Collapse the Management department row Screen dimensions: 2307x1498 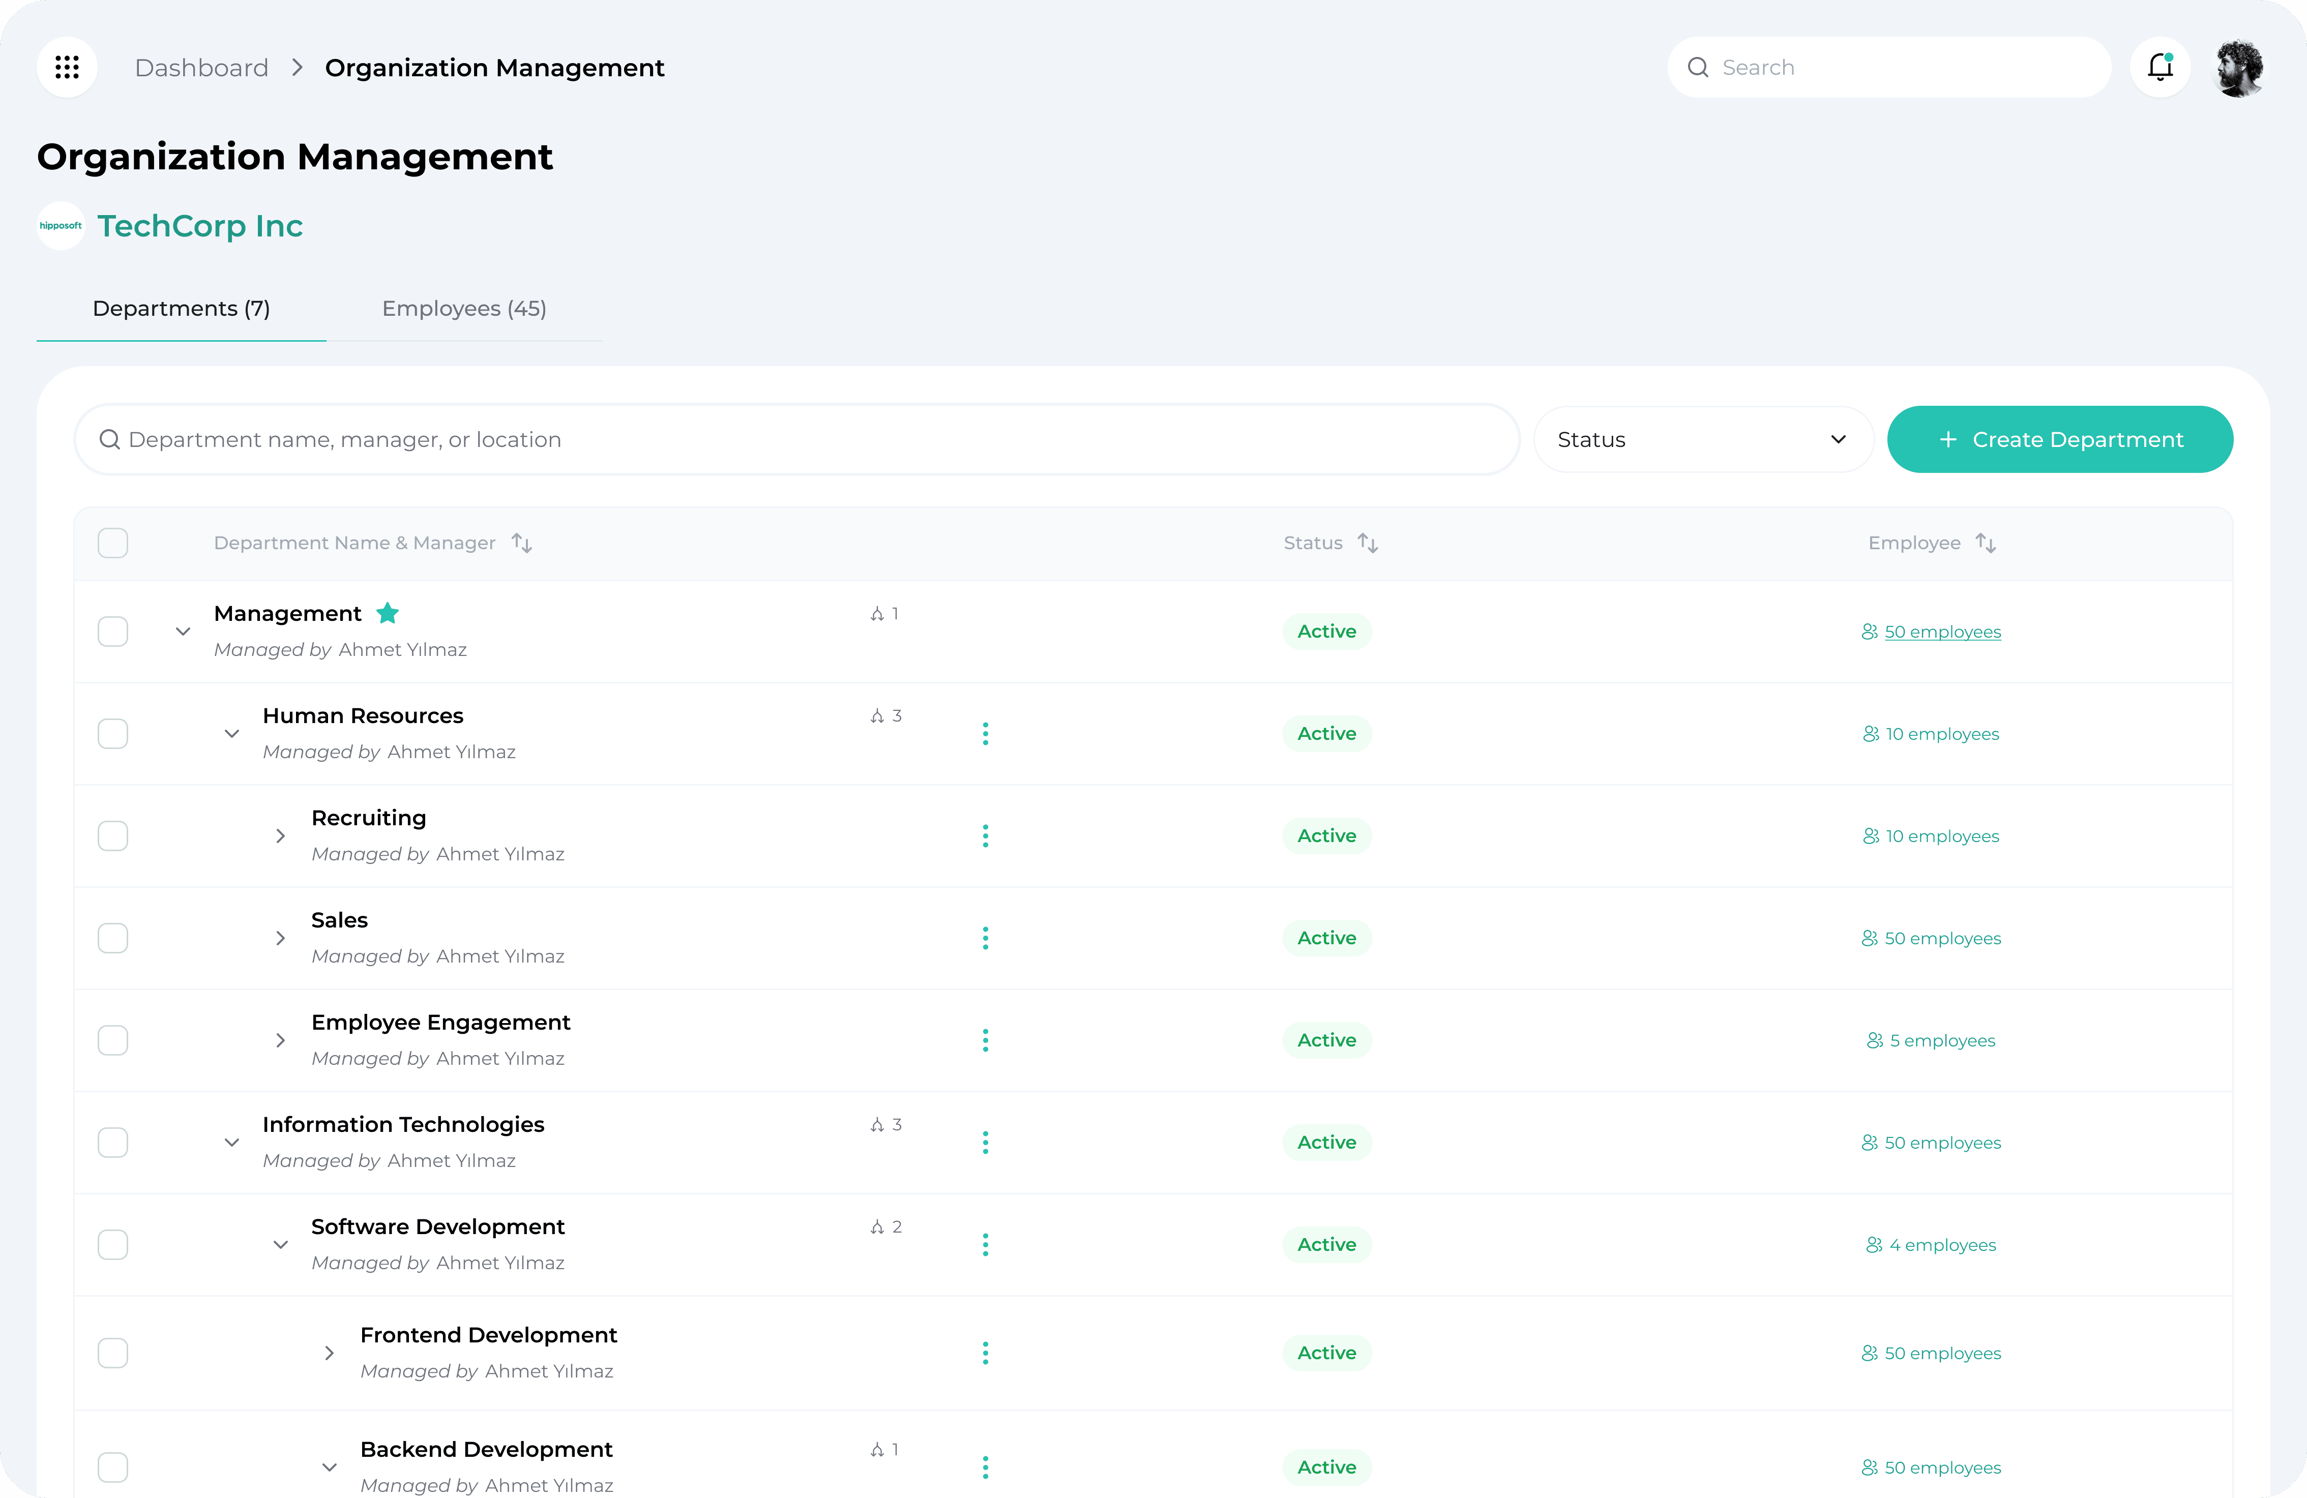click(x=182, y=632)
